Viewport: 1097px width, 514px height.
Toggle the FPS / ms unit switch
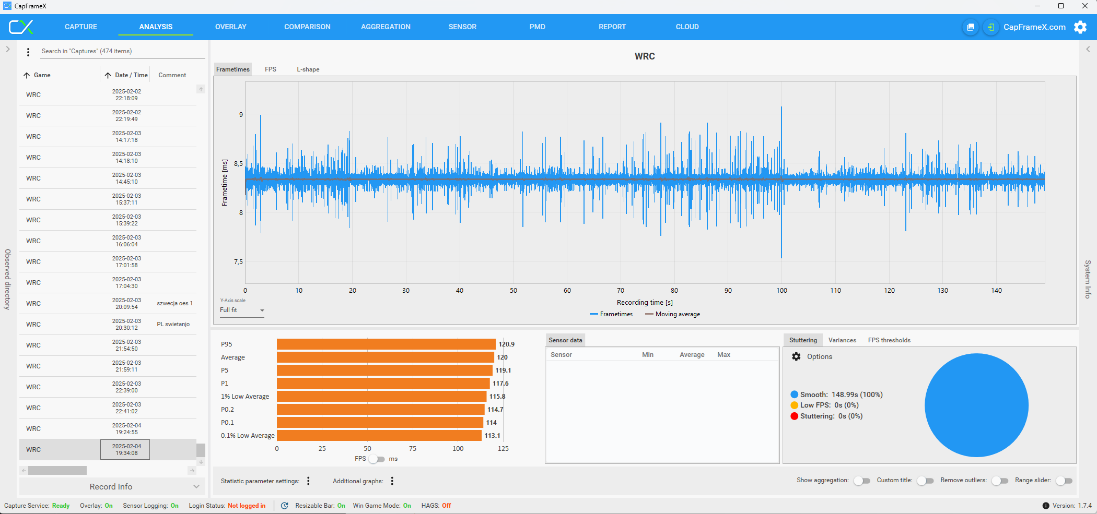click(377, 459)
